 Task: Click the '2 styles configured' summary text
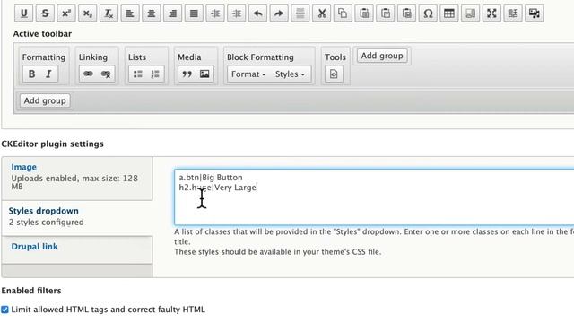pos(46,223)
